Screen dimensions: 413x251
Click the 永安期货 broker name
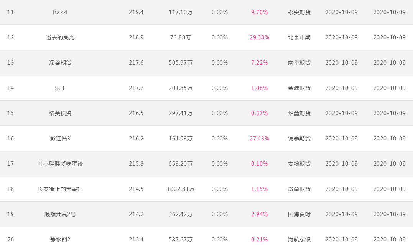(x=299, y=12)
